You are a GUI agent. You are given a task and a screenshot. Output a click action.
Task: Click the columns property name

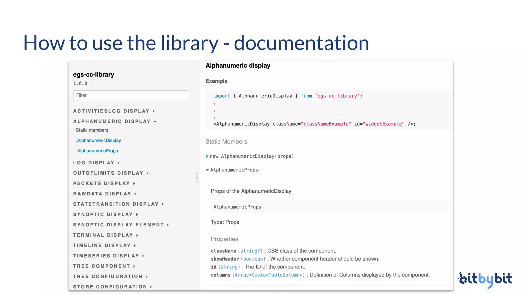click(x=221, y=275)
